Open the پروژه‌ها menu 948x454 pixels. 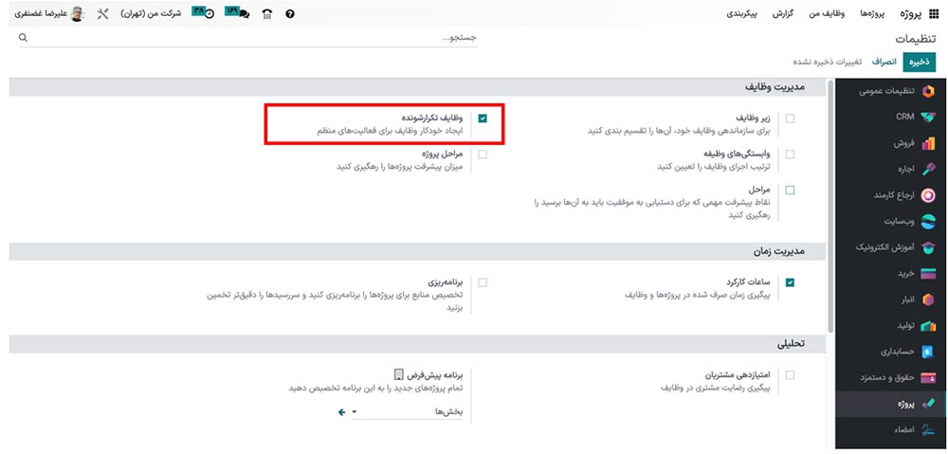pyautogui.click(x=872, y=14)
